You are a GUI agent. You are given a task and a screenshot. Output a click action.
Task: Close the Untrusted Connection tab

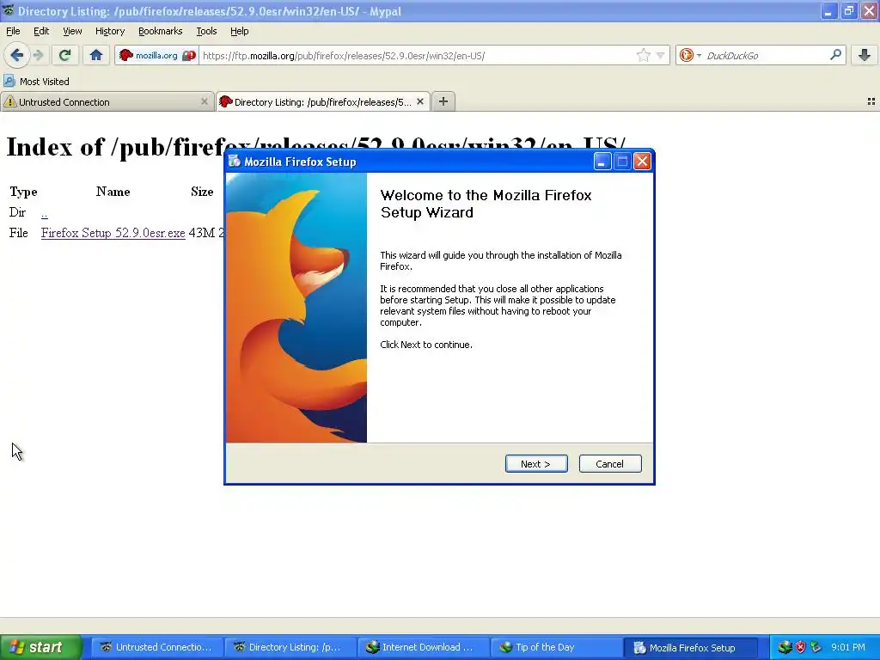[205, 101]
